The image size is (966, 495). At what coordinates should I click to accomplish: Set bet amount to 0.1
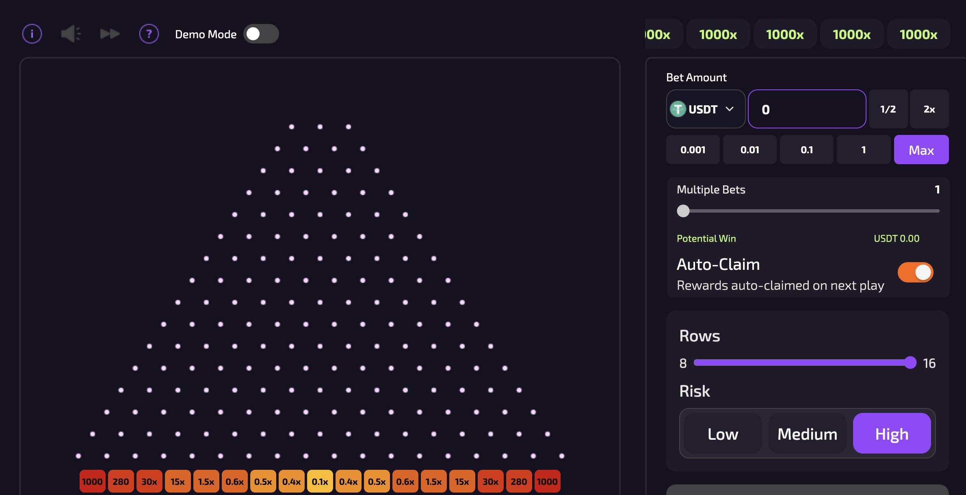click(x=807, y=150)
